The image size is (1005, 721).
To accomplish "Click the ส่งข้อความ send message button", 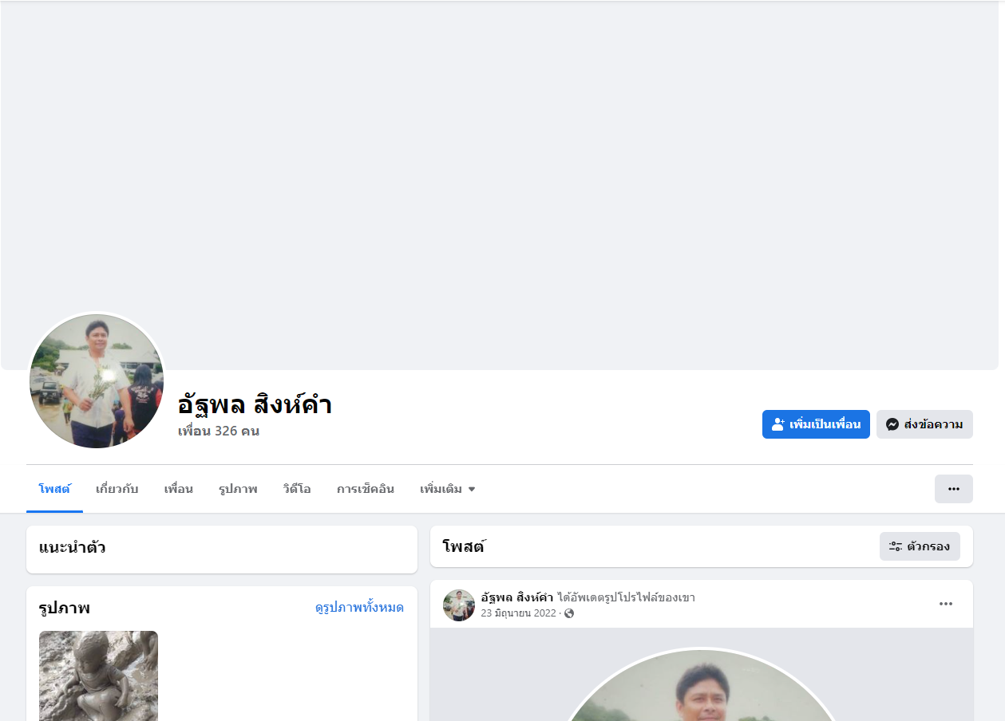I will (x=924, y=424).
